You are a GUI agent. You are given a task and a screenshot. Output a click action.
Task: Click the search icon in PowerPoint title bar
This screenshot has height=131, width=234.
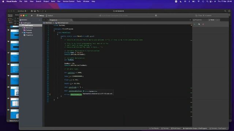(225, 11)
